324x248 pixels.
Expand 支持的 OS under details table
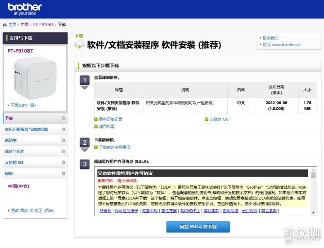[219, 119]
